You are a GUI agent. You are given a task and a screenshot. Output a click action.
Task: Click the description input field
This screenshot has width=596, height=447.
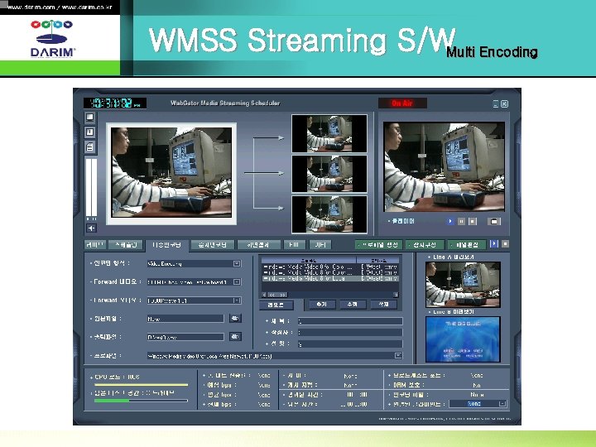[x=350, y=344]
